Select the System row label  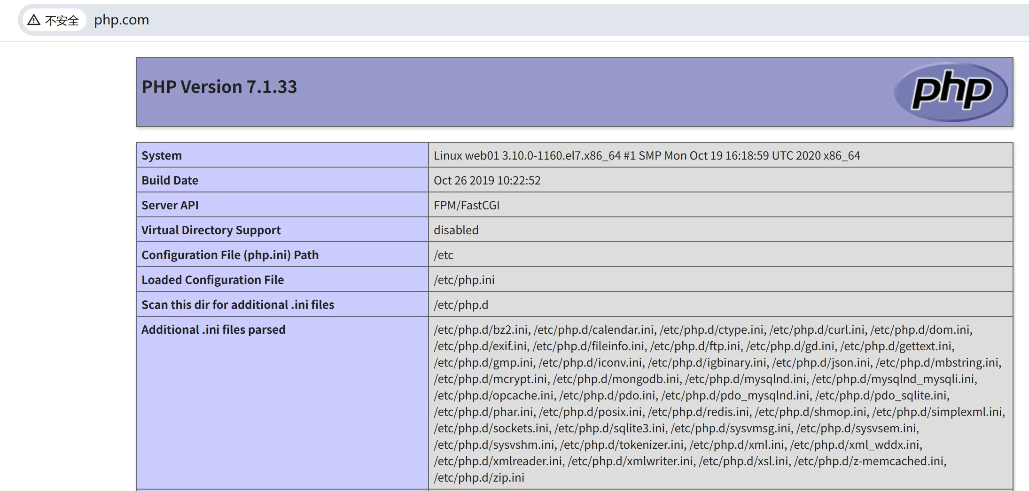(x=161, y=155)
